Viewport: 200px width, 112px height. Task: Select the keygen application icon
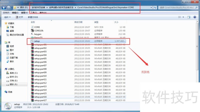32,34
